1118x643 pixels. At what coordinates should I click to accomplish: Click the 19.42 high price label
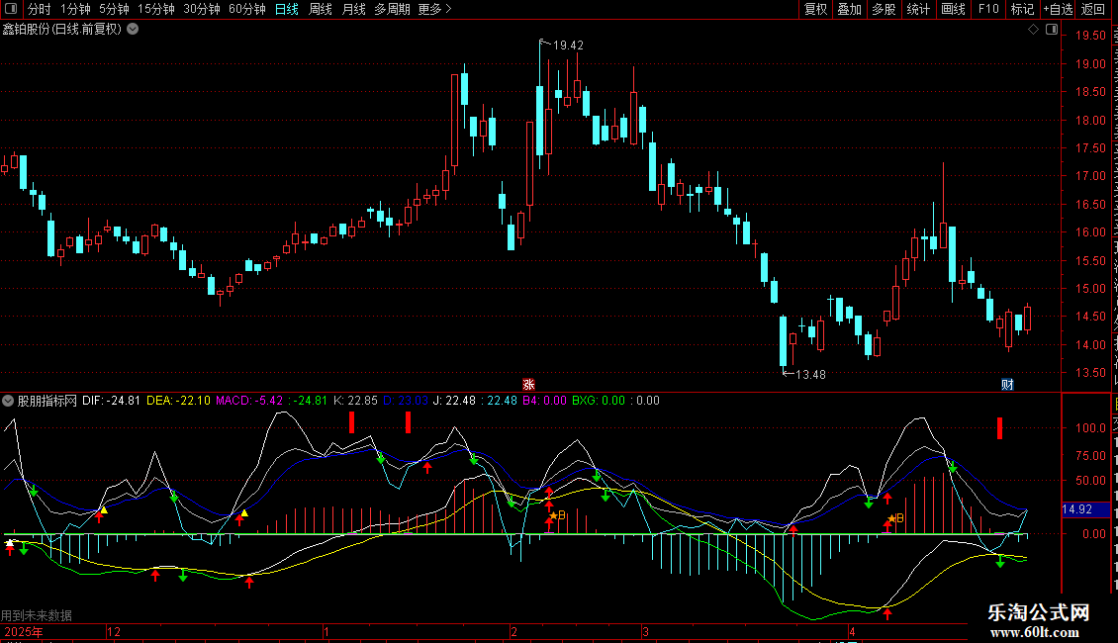(568, 46)
